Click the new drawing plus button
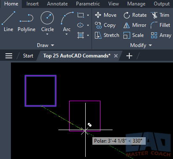This screenshot has width=173, height=159. (129, 56)
